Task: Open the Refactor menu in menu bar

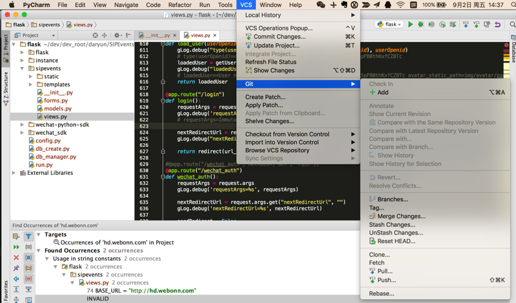Action: tap(180, 5)
